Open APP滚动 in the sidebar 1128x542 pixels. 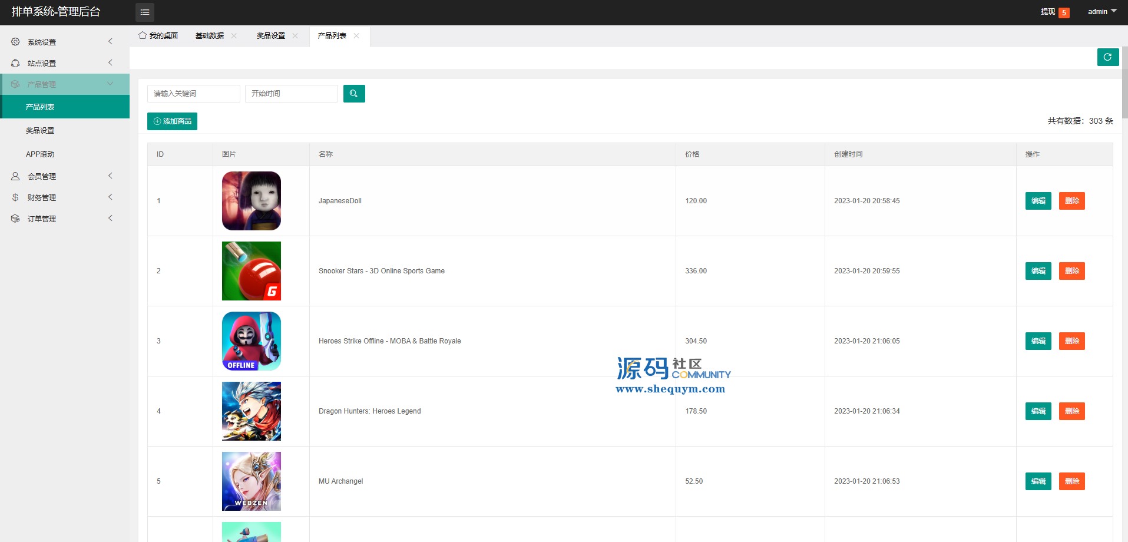click(x=65, y=154)
